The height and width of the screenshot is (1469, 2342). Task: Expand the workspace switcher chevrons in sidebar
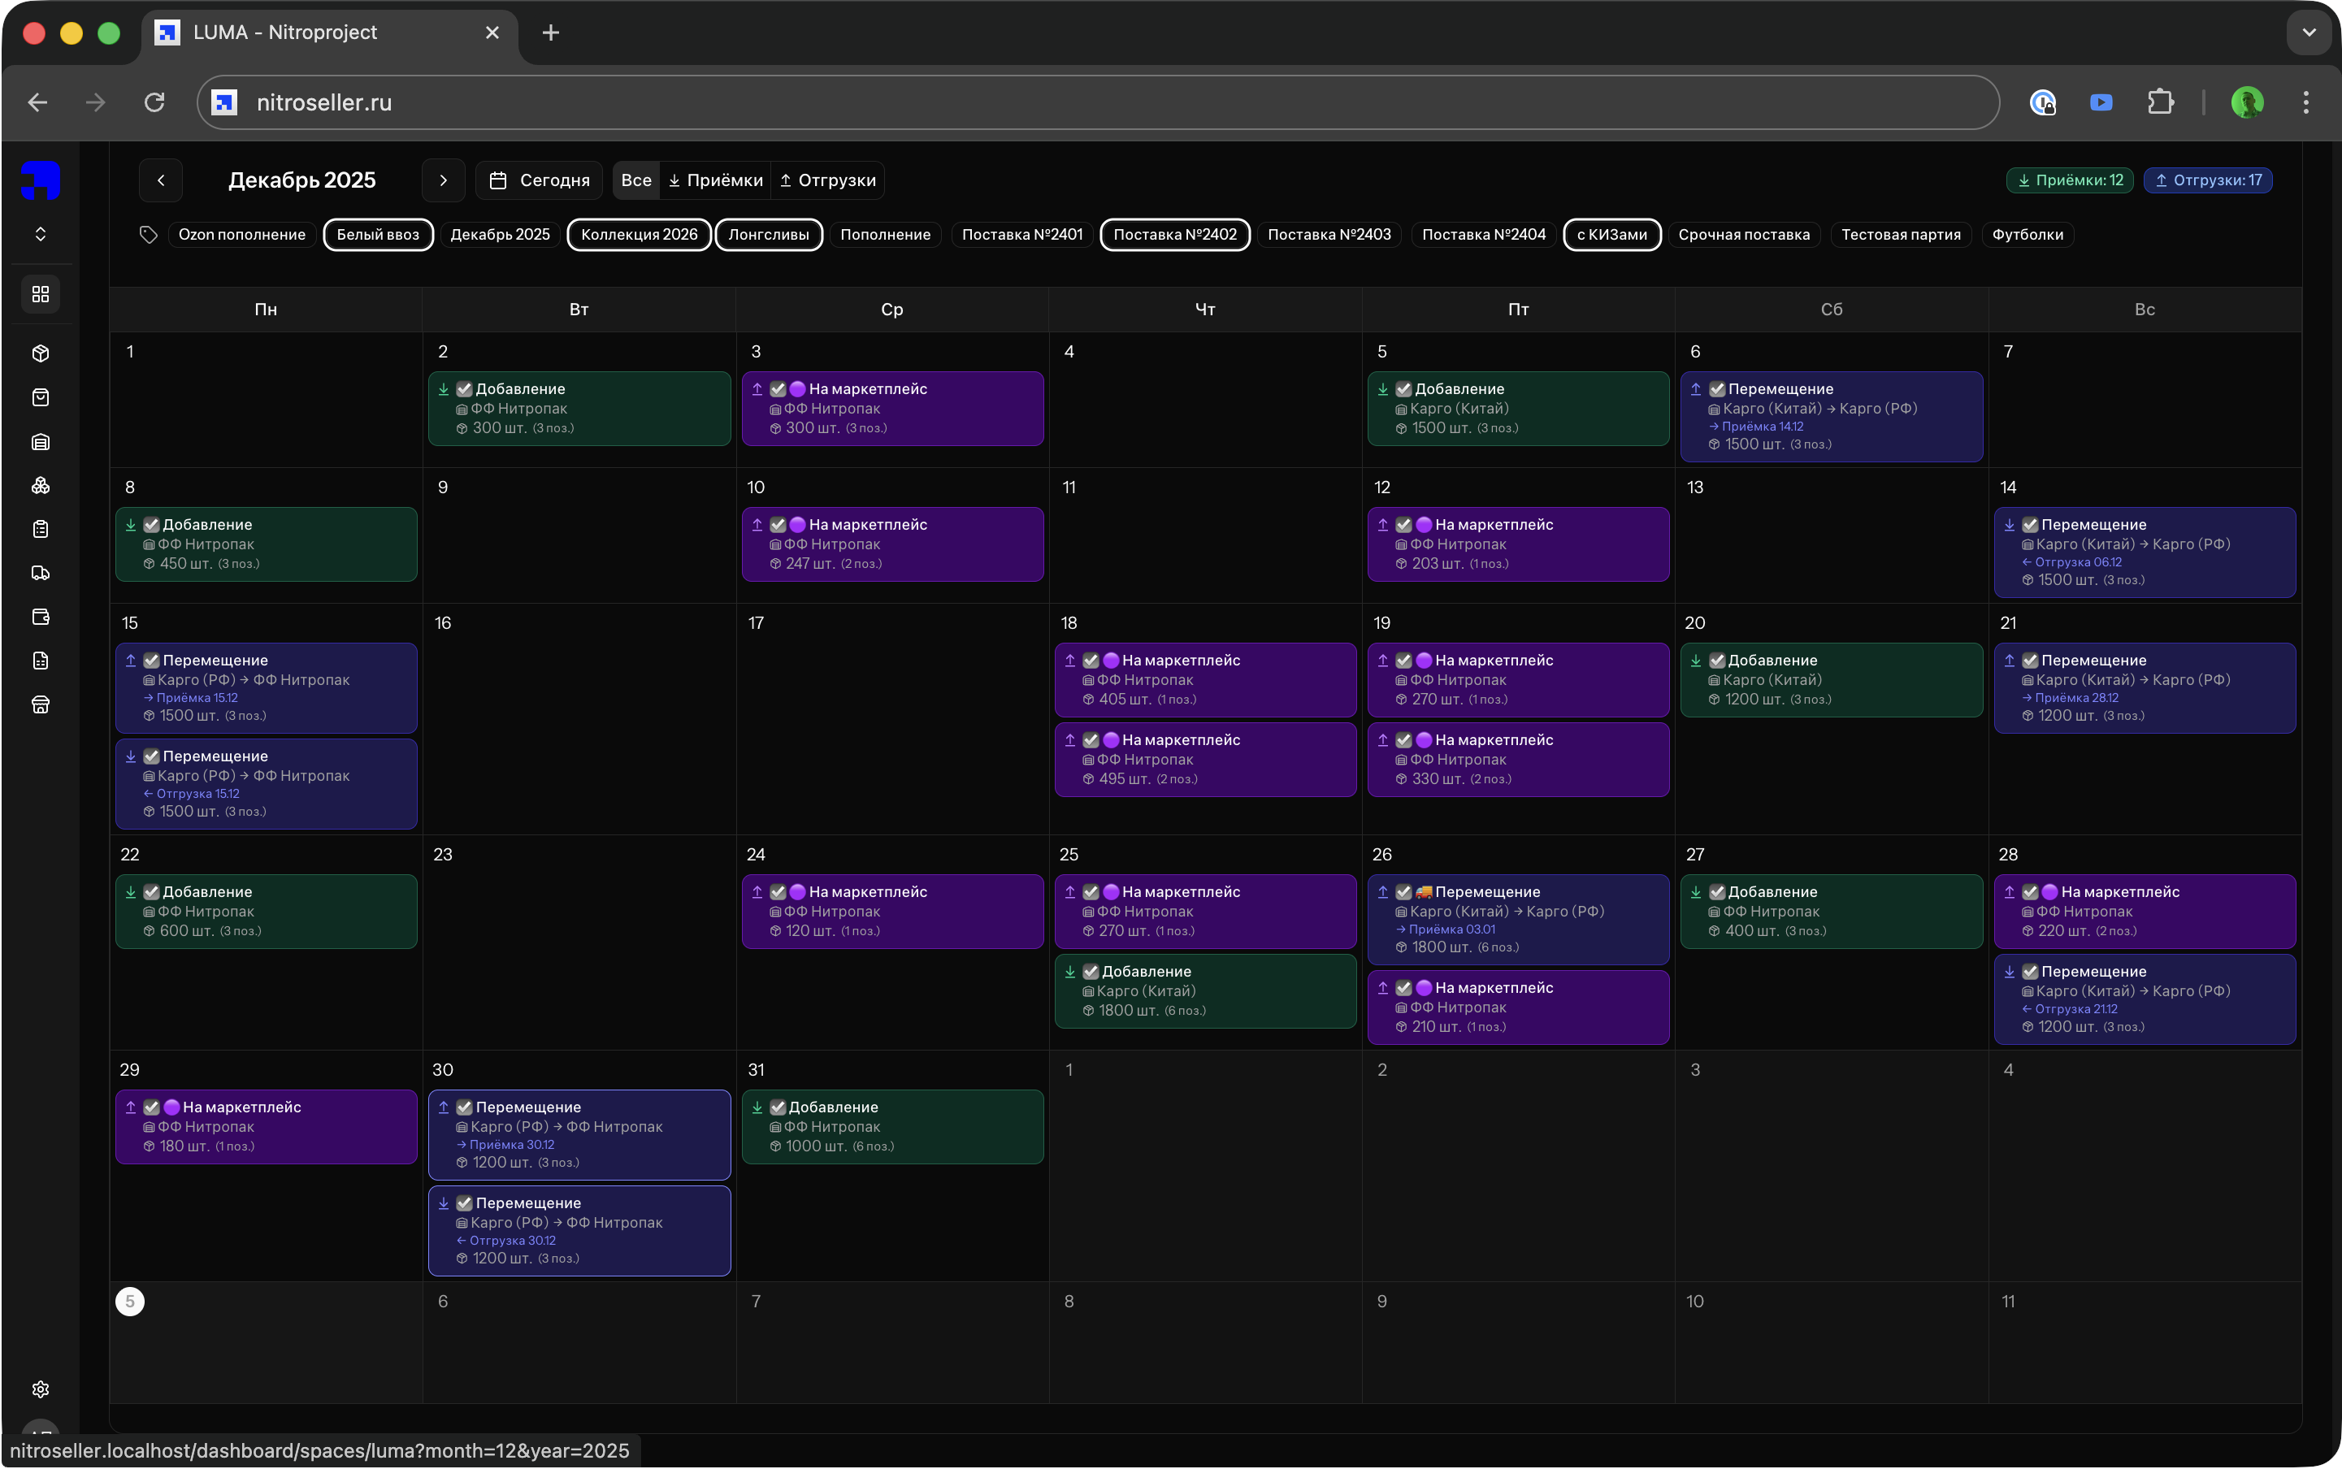coord(40,234)
